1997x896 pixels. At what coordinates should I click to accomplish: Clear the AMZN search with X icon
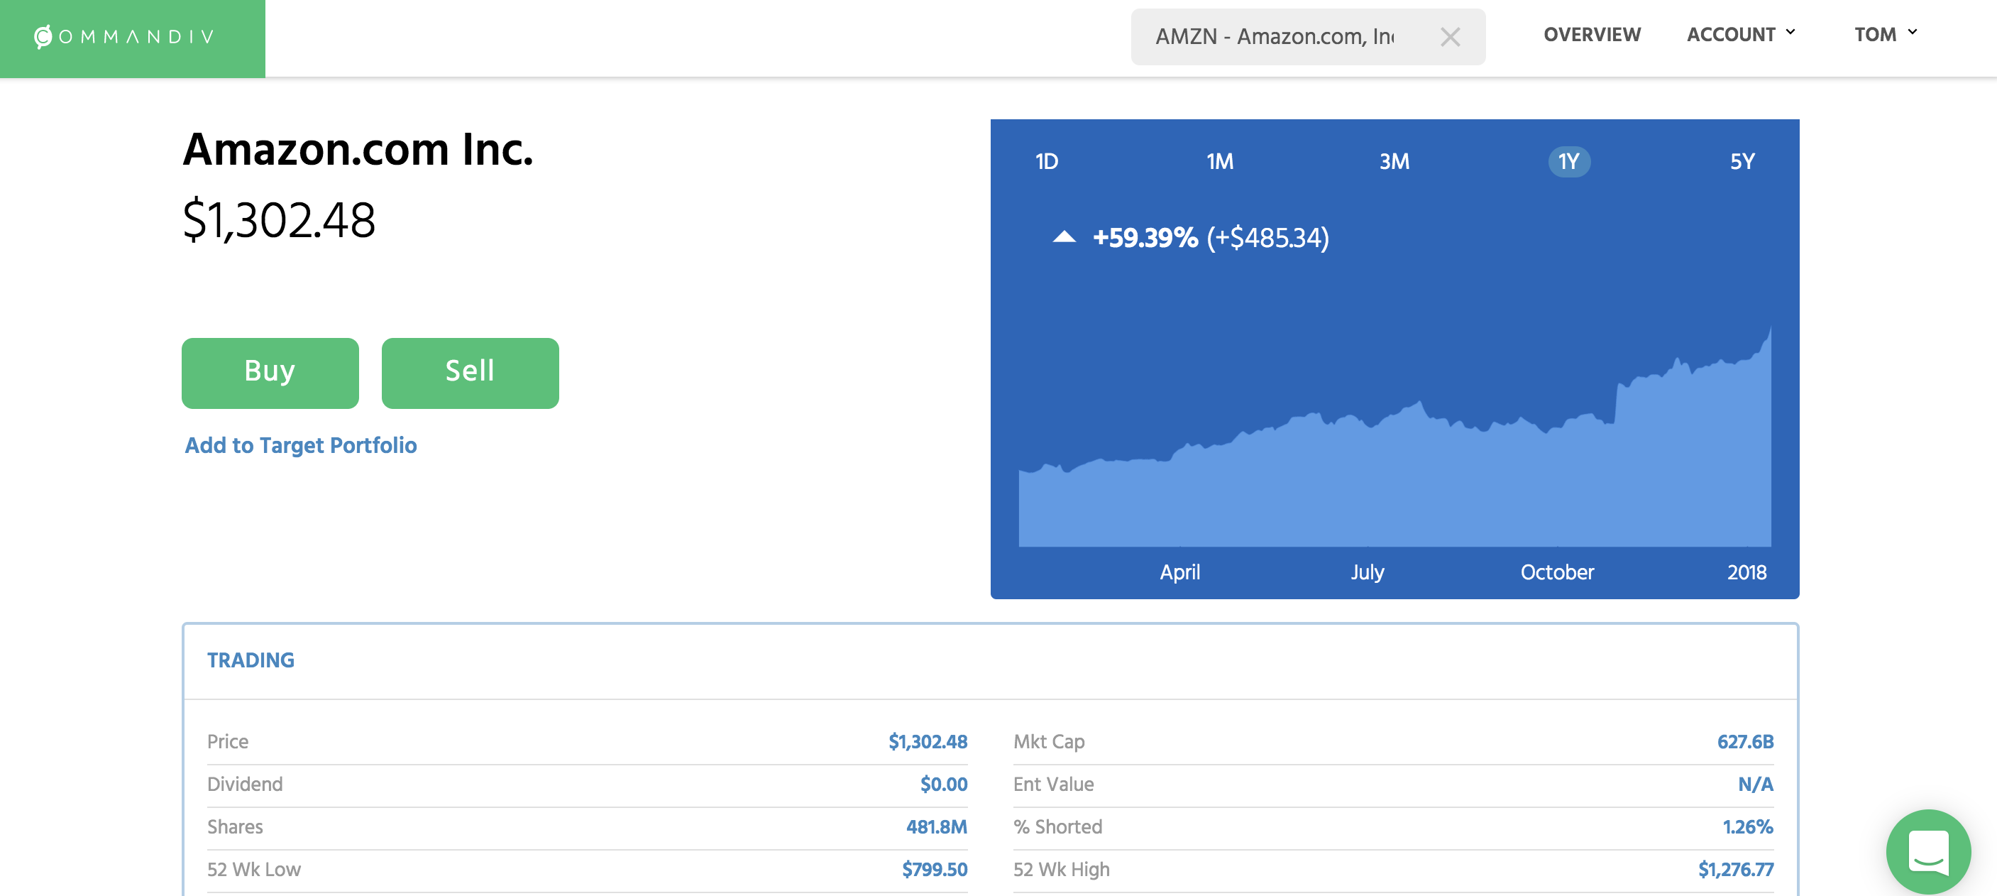pos(1450,36)
